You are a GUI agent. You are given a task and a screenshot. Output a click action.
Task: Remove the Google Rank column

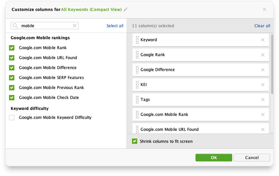263,55
